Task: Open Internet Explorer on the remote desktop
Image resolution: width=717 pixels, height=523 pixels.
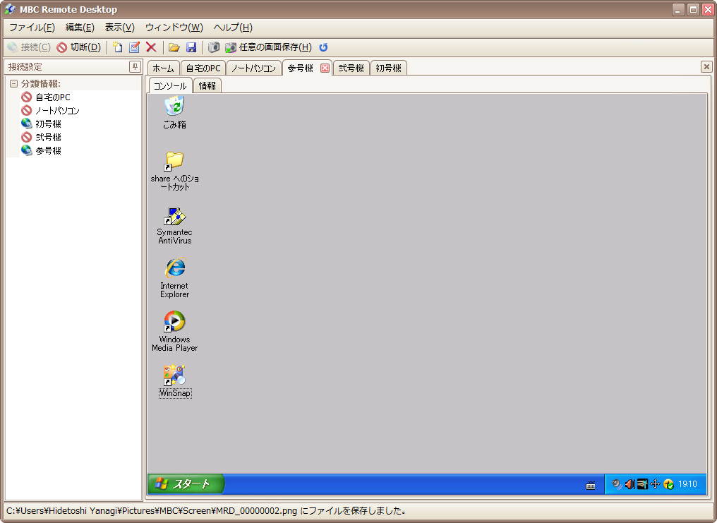Action: pos(174,272)
